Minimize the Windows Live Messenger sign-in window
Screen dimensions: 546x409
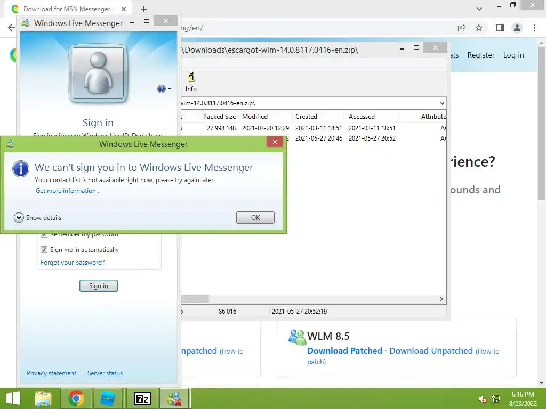pyautogui.click(x=132, y=22)
